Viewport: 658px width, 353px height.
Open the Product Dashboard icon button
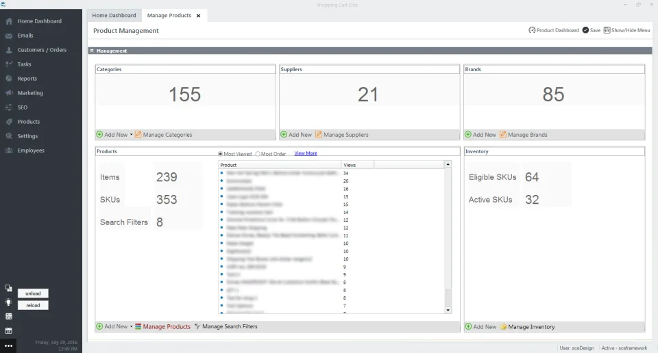coord(532,30)
